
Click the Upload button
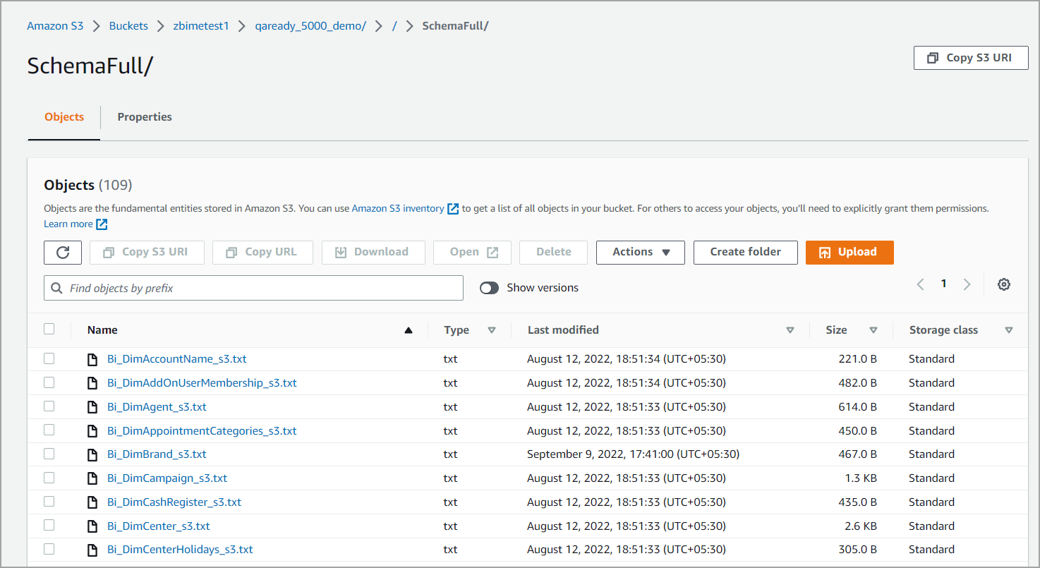pyautogui.click(x=849, y=253)
